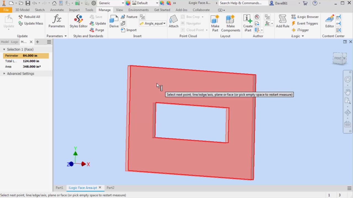Click the Save disk icon
The height and width of the screenshot is (198, 353).
(28, 3)
